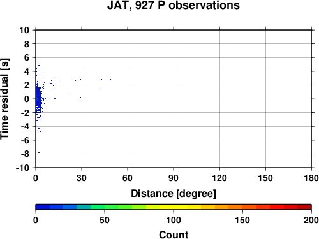Click x-axis tick label 120
Image resolution: width=319 pixels, height=239 pixels.
point(219,178)
